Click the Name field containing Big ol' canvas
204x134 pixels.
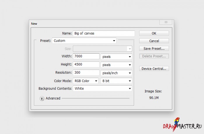click(x=104, y=33)
